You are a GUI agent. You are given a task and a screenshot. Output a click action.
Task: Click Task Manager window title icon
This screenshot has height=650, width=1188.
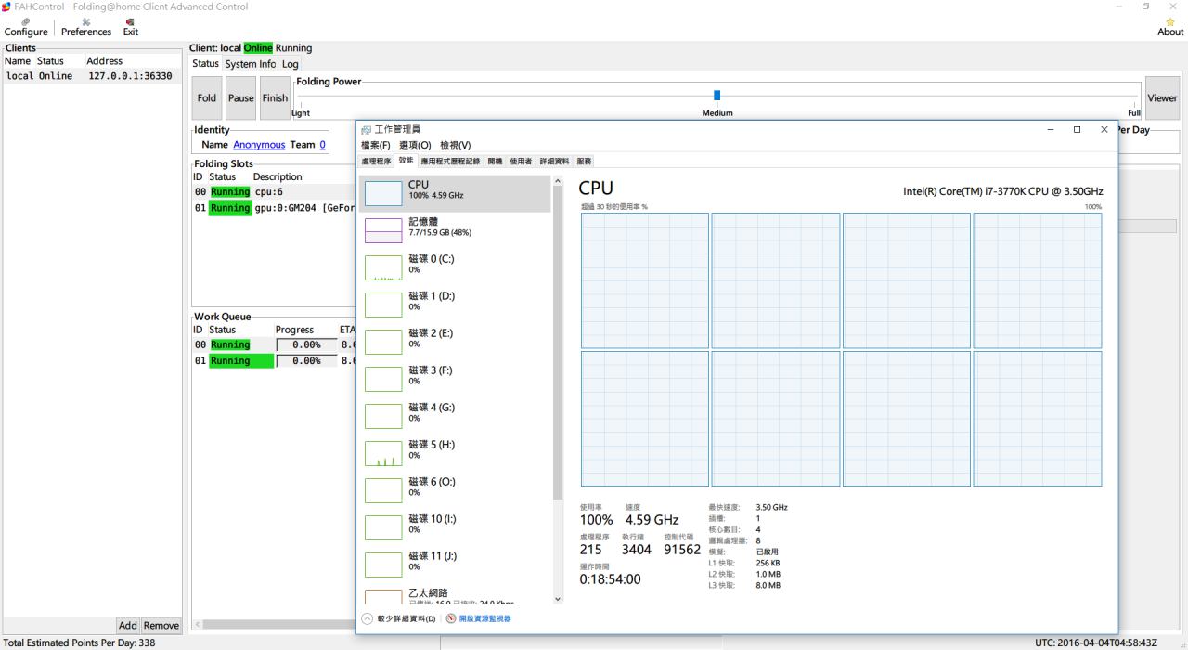click(x=367, y=129)
